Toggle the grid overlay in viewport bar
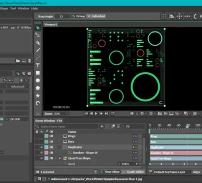This screenshot has height=183, width=202. coord(151,113)
